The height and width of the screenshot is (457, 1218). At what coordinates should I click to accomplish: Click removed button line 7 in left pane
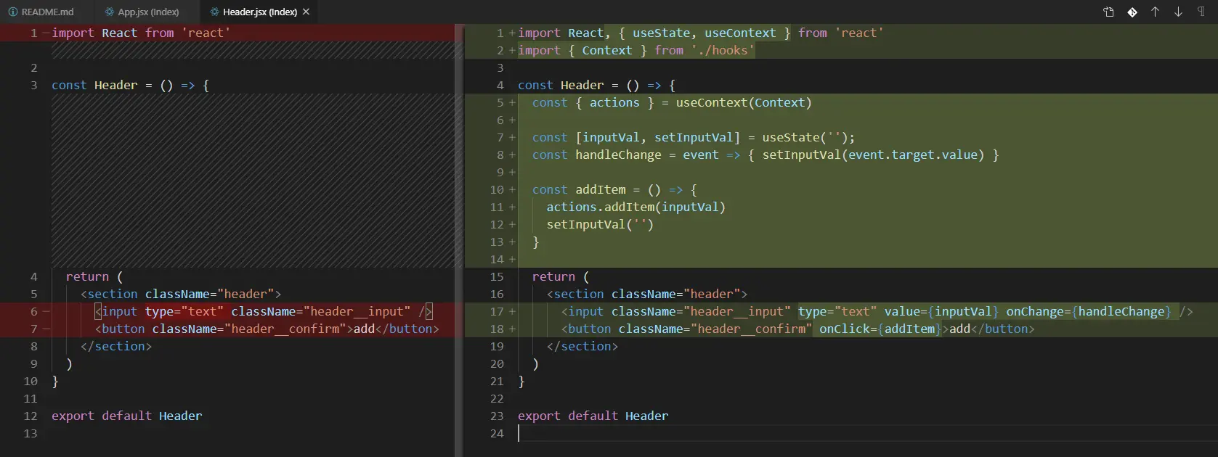pos(267,329)
